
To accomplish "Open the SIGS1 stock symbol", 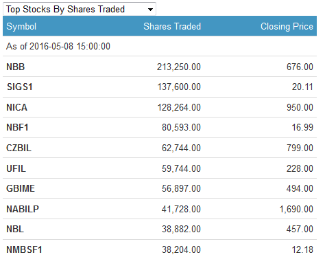I will tap(20, 87).
